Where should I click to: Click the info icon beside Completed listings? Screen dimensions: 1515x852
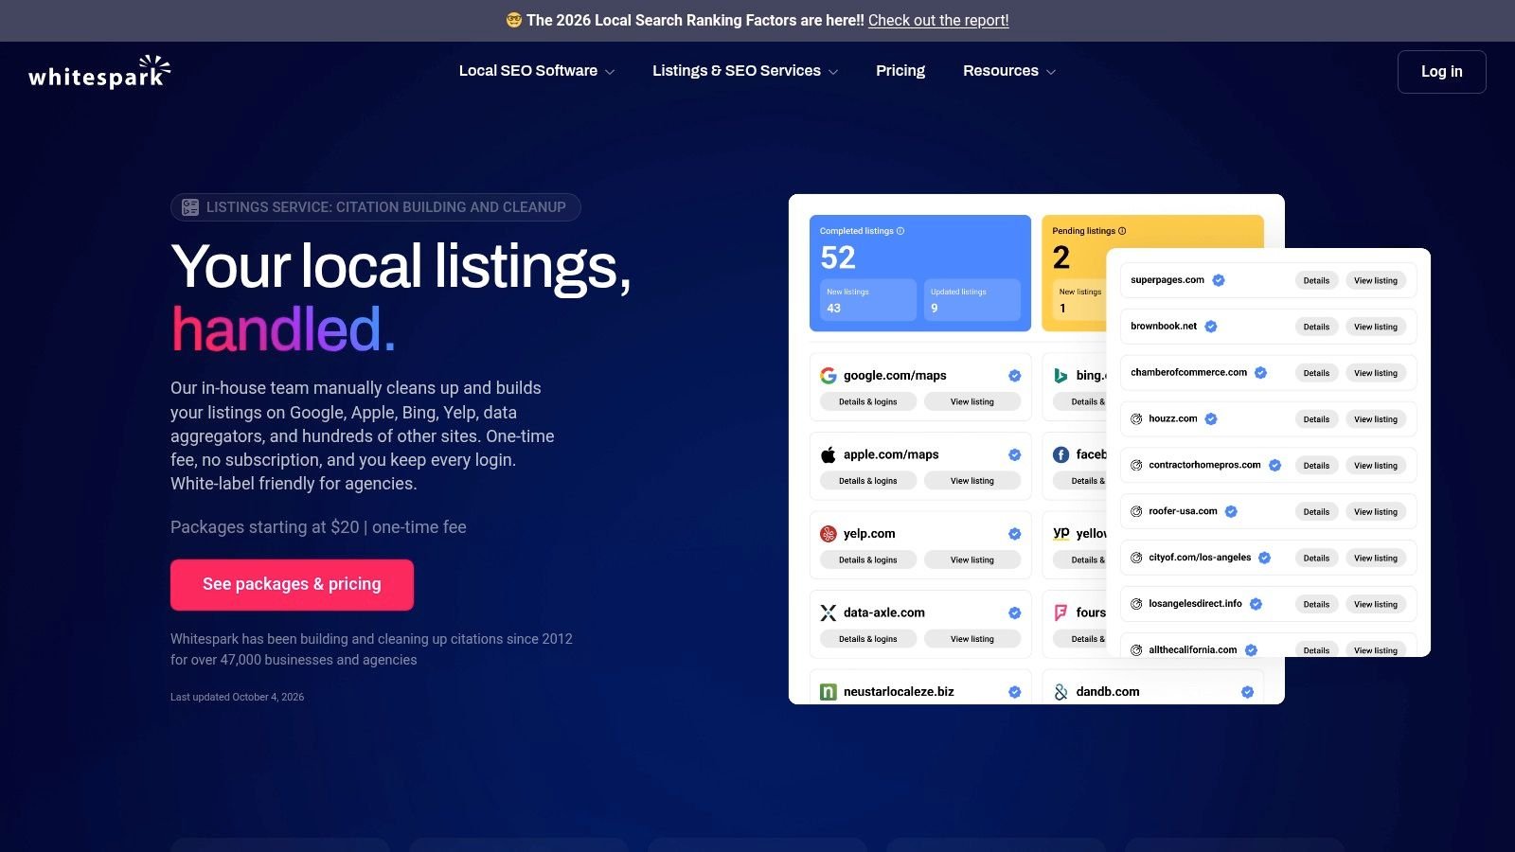pyautogui.click(x=900, y=231)
